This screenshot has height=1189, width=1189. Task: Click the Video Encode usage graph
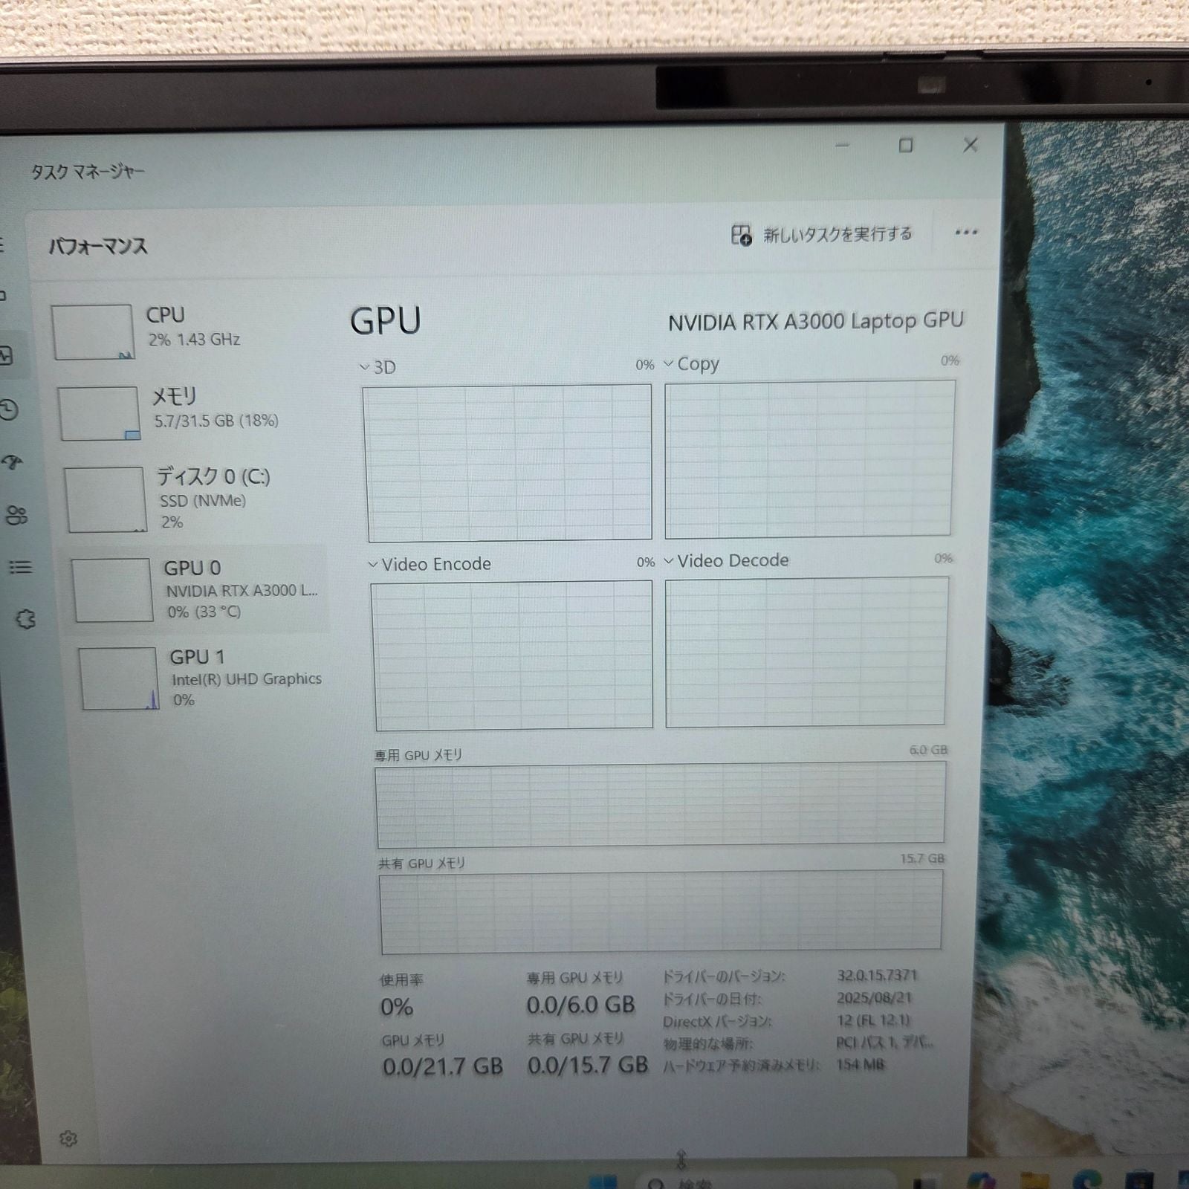(512, 655)
